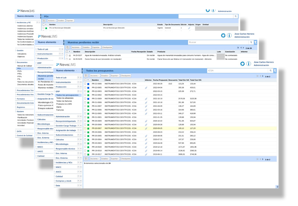Open filter funnel in Muestras pendientes window

pyautogui.click(x=256, y=42)
